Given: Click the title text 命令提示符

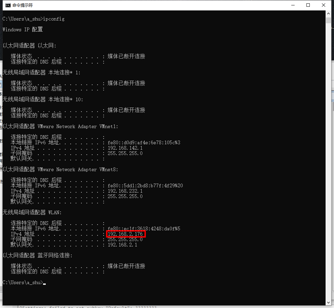Looking at the screenshot, I should pyautogui.click(x=23, y=5).
